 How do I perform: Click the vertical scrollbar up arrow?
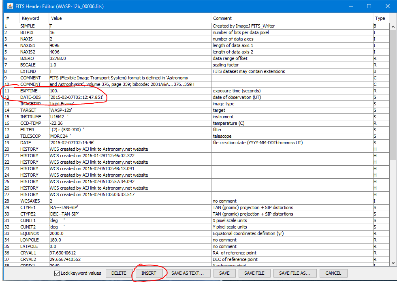coord(393,26)
